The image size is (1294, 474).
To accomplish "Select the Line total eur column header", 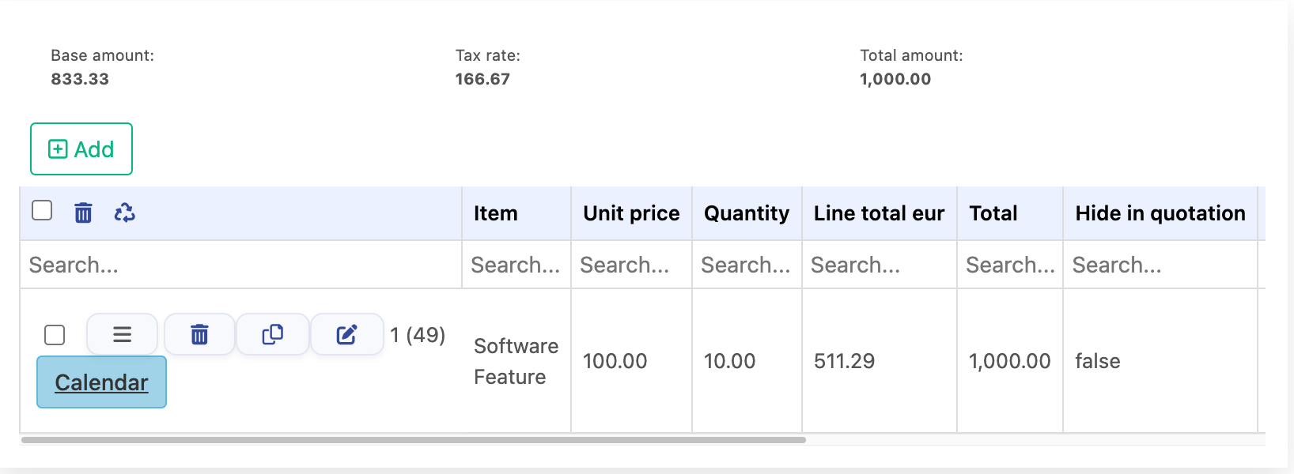I will (878, 213).
